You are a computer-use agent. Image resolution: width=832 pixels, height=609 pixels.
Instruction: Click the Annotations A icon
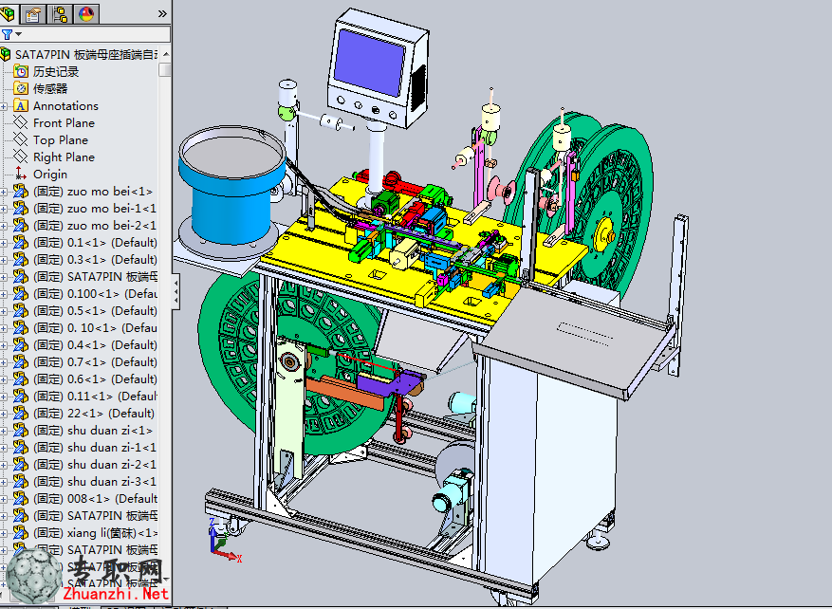tap(20, 105)
